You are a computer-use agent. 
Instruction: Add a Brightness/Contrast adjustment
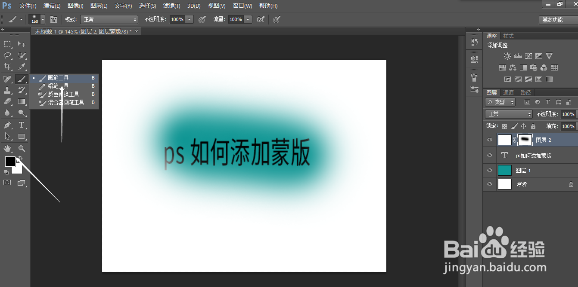coord(507,56)
